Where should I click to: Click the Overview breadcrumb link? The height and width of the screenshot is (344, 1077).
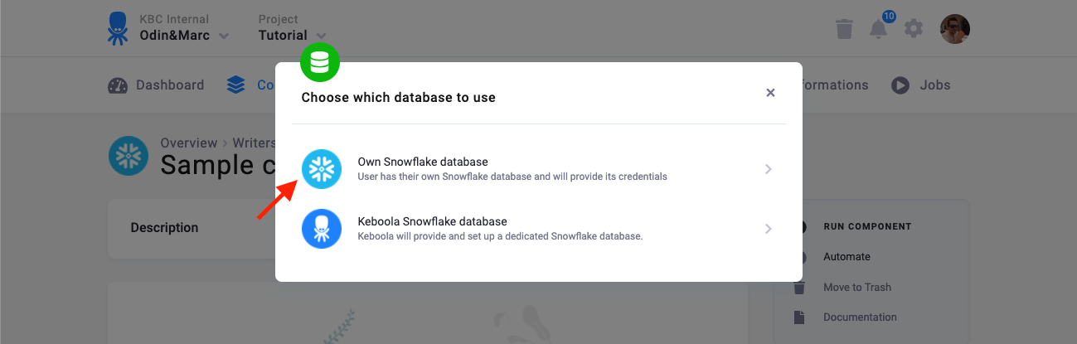pyautogui.click(x=189, y=143)
